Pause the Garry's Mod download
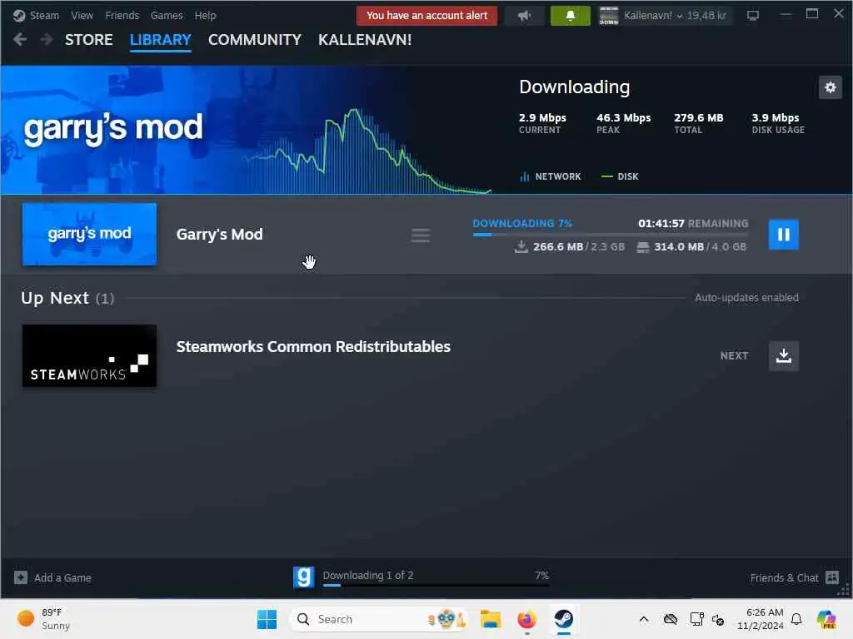 pos(783,234)
